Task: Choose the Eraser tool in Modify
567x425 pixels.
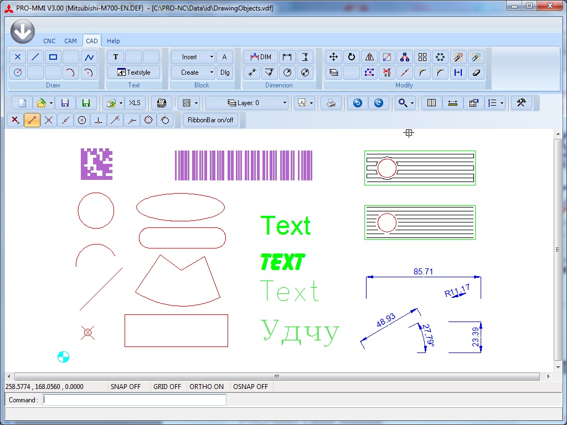Action: (x=476, y=72)
